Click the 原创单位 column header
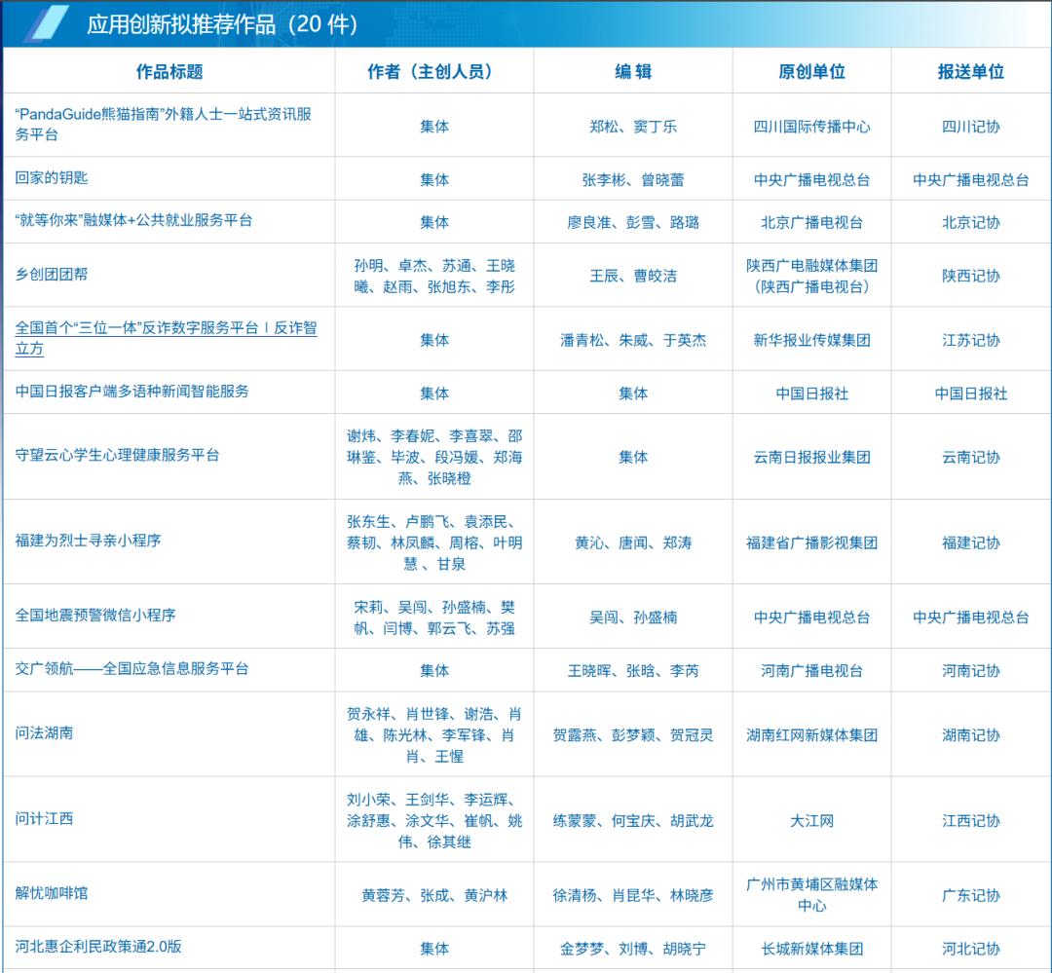Screen dimensions: 1052x973 pos(811,71)
